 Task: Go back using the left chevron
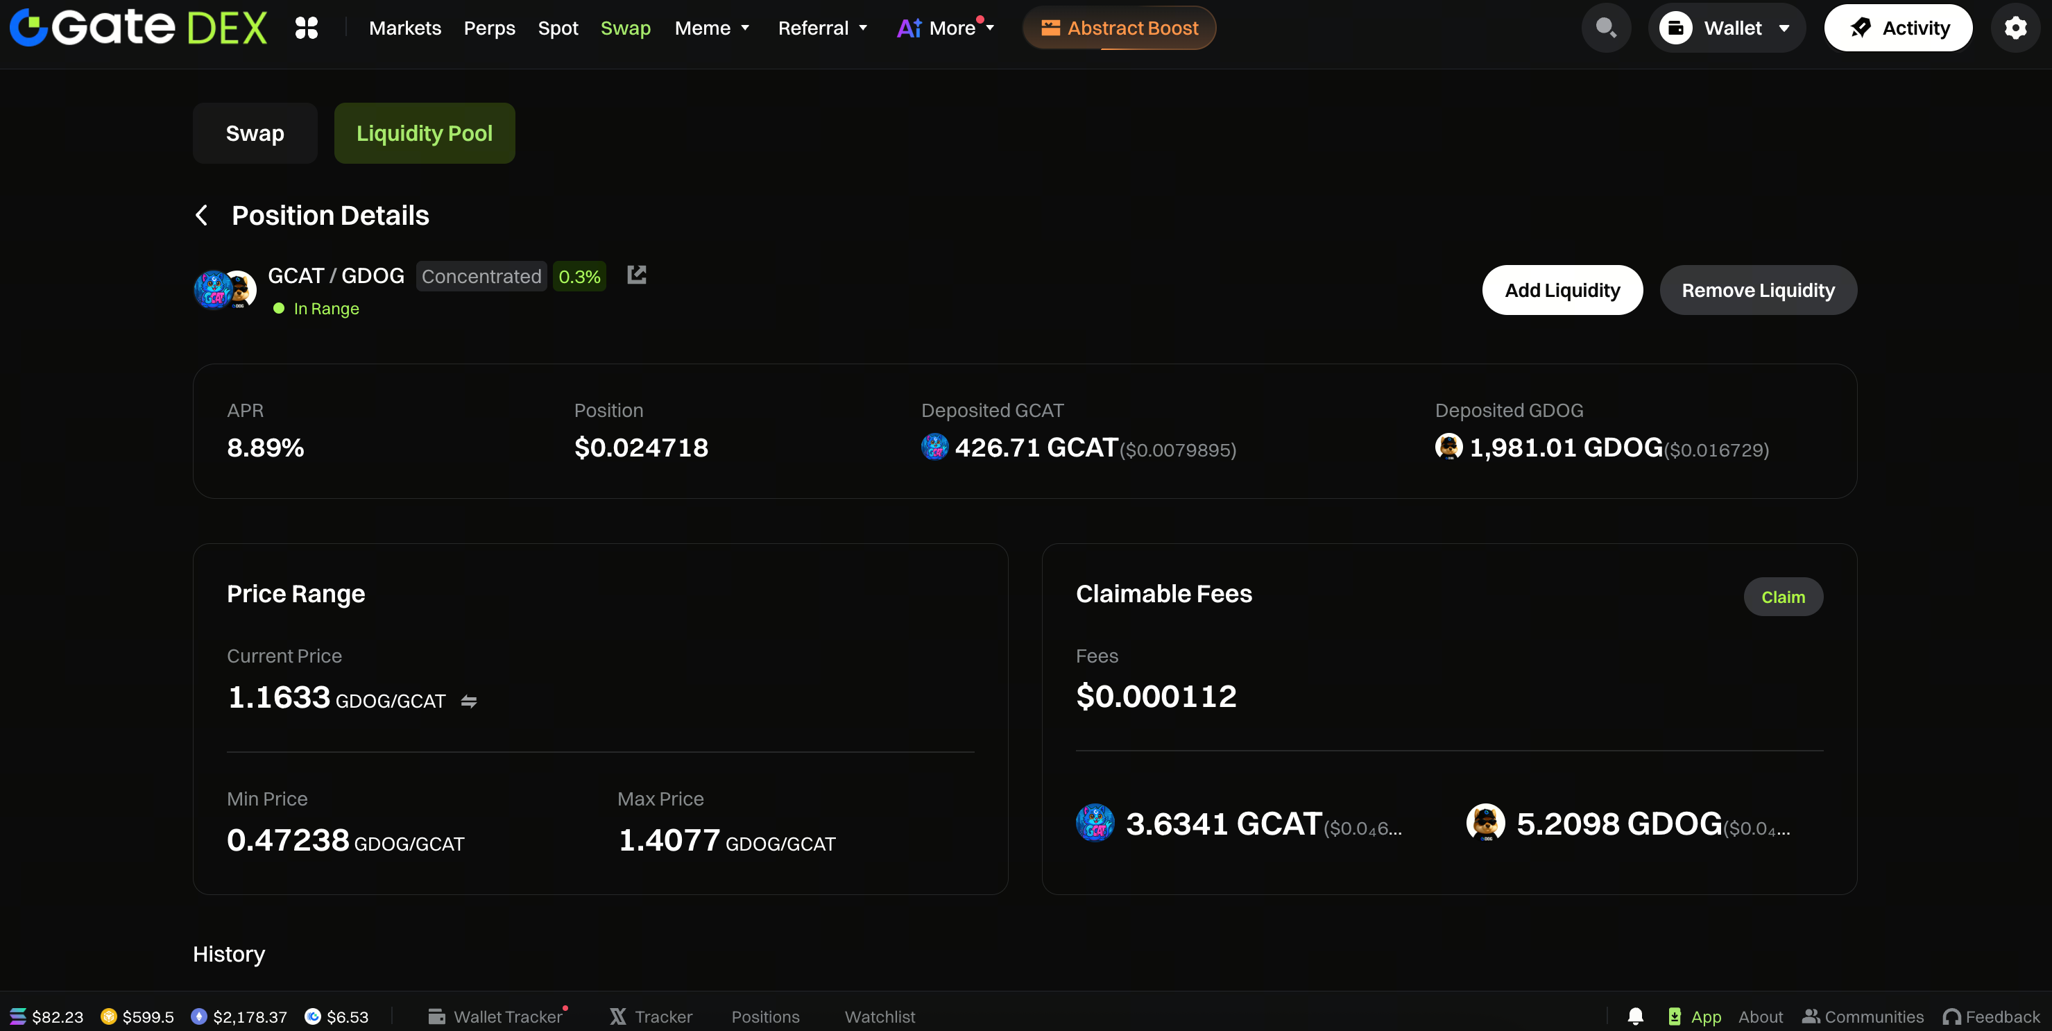point(202,215)
